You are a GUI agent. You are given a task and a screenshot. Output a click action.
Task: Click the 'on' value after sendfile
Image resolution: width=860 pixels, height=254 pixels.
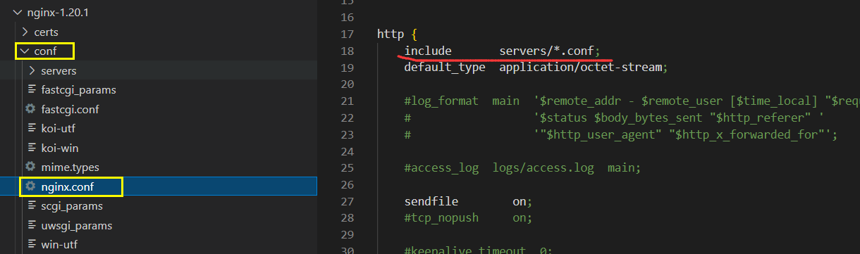(520, 202)
